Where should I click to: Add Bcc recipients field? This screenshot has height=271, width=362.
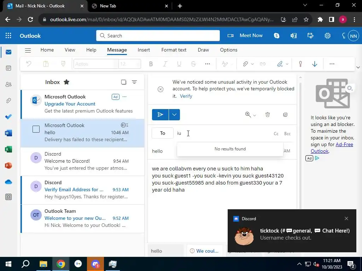click(287, 134)
